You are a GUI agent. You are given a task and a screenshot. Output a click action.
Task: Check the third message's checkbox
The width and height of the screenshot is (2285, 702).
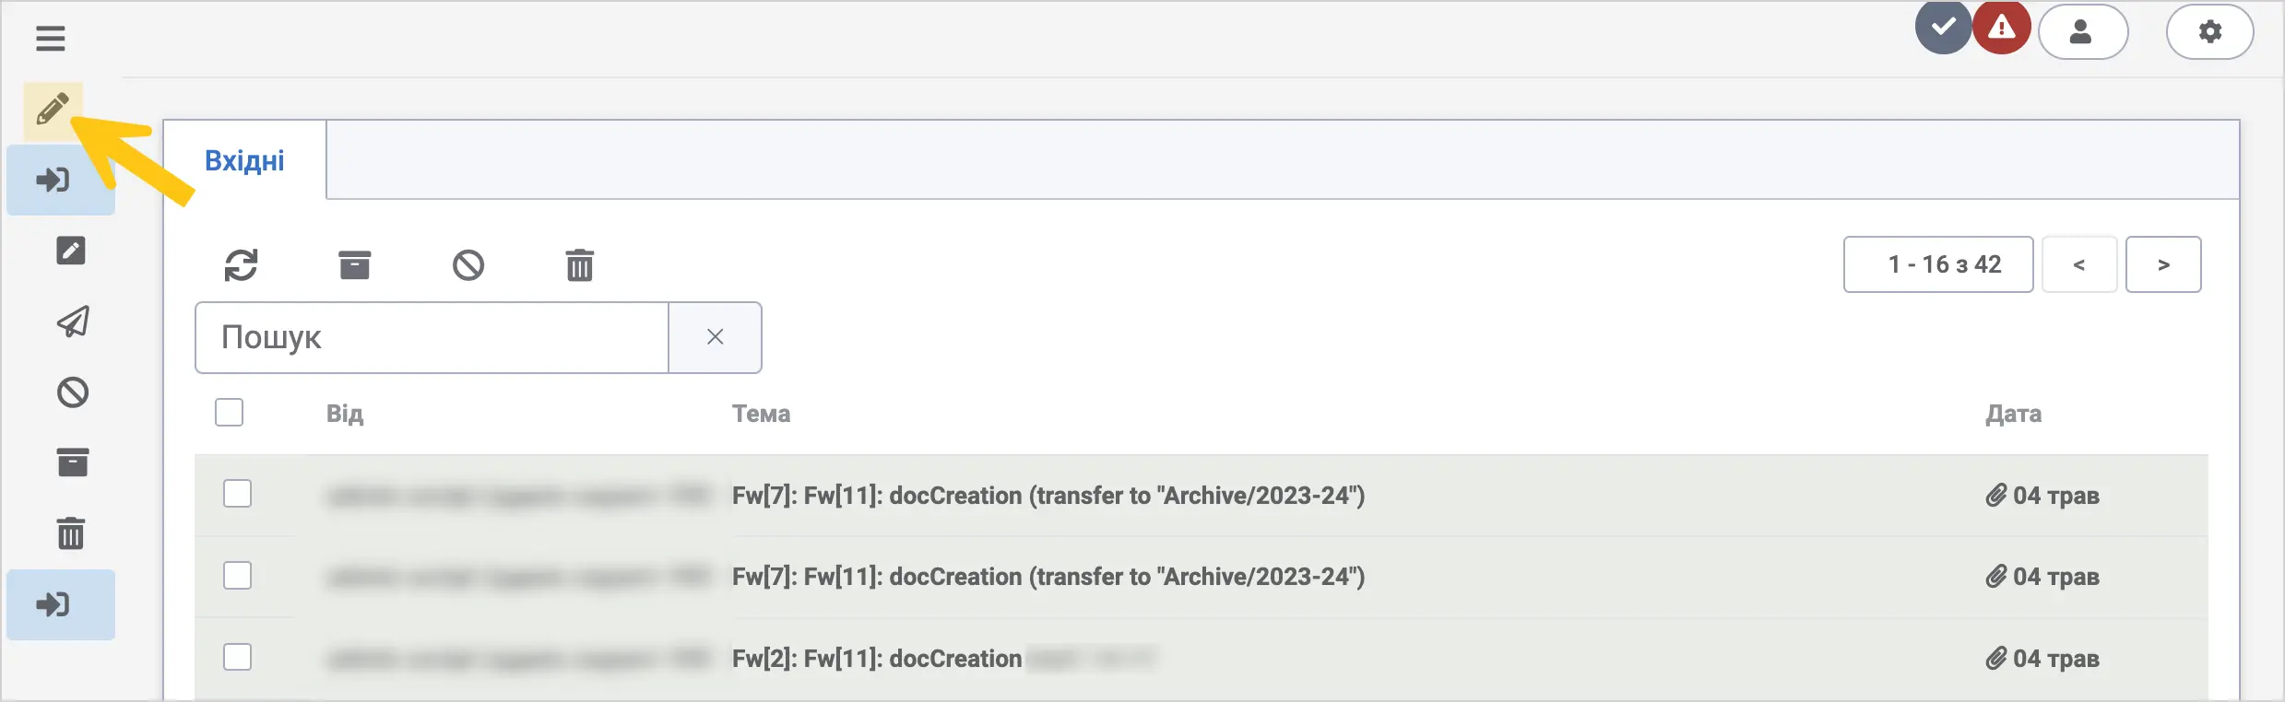238,657
